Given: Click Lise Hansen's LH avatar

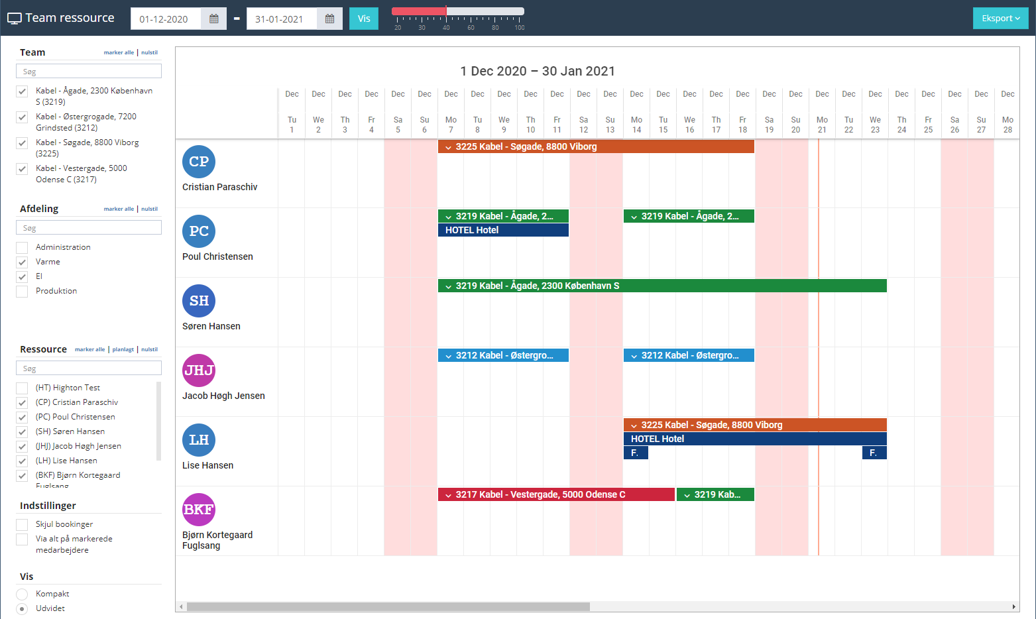Looking at the screenshot, I should click(199, 440).
